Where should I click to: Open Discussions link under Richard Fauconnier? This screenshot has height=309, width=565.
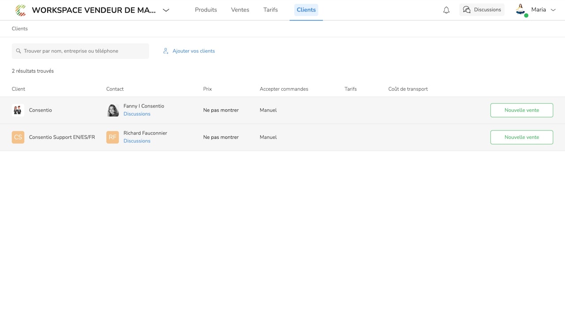tap(137, 141)
